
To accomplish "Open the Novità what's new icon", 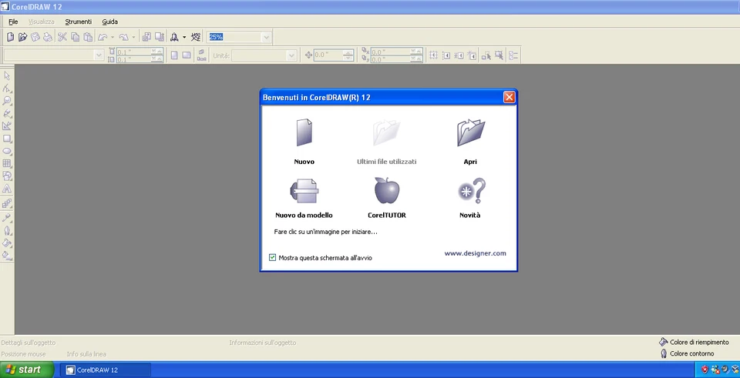I will [x=472, y=190].
